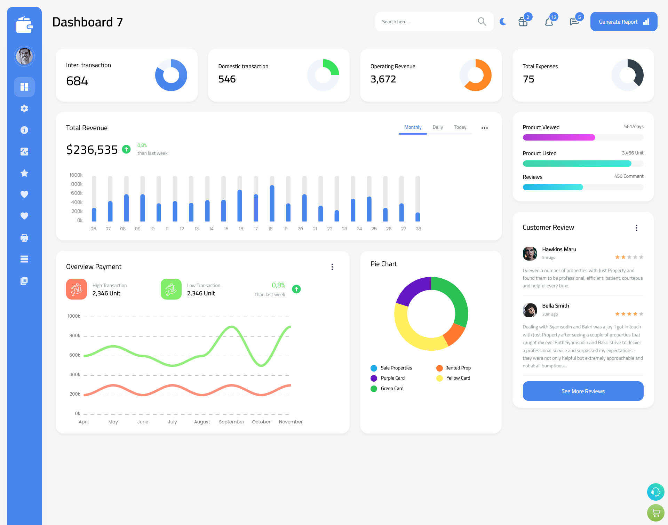Toggle the dark mode moon icon
The height and width of the screenshot is (525, 668).
click(503, 22)
